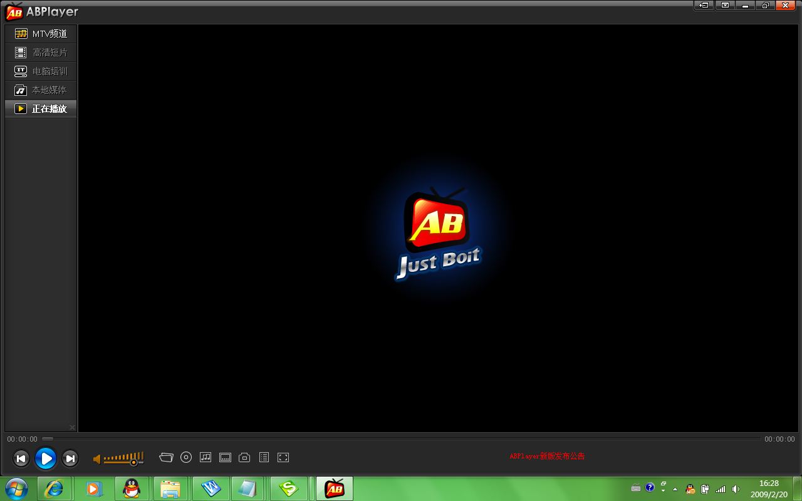Screen dimensions: 802x501
Task: Click the keyboard icon in the system tray
Action: (x=636, y=488)
